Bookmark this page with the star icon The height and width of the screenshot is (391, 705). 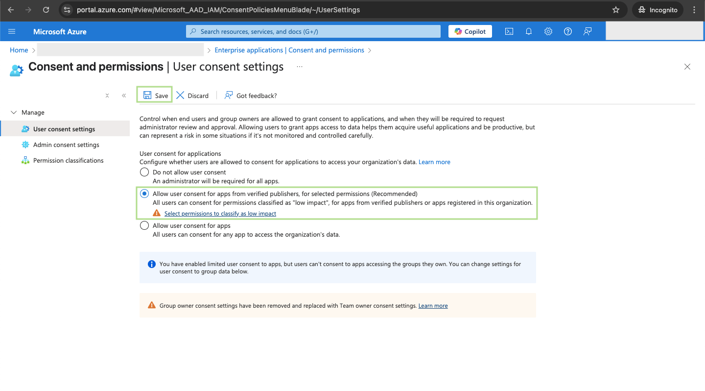coord(616,10)
